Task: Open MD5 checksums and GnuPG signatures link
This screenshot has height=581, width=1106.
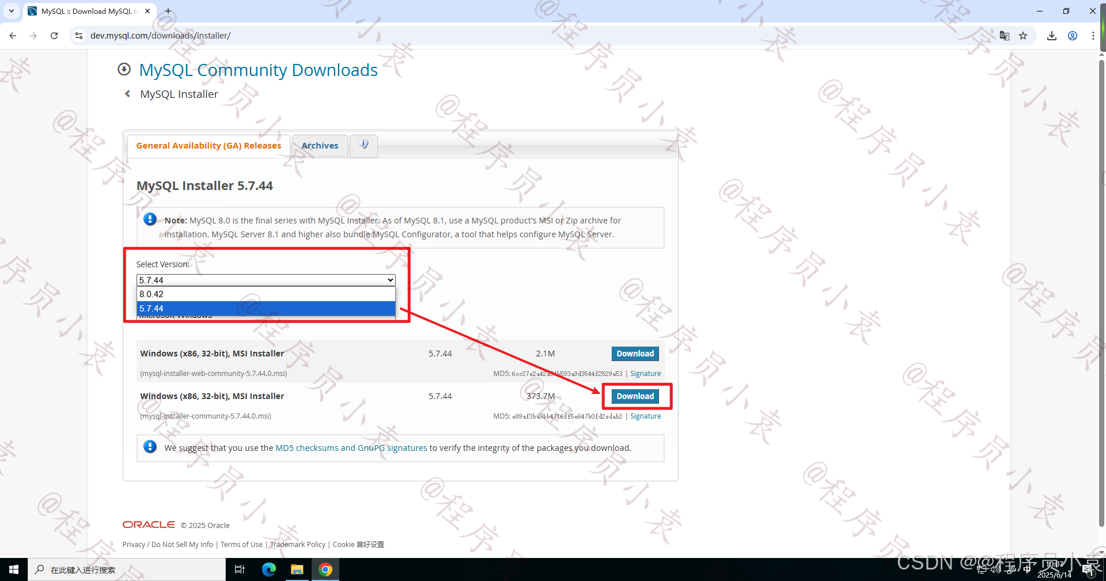Action: click(351, 448)
